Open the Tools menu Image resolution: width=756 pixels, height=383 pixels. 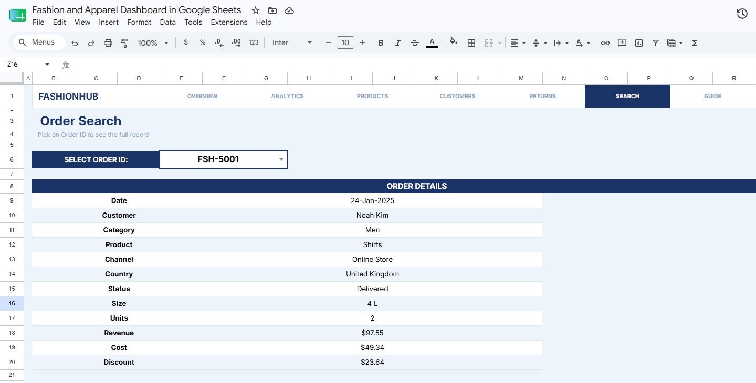point(193,22)
